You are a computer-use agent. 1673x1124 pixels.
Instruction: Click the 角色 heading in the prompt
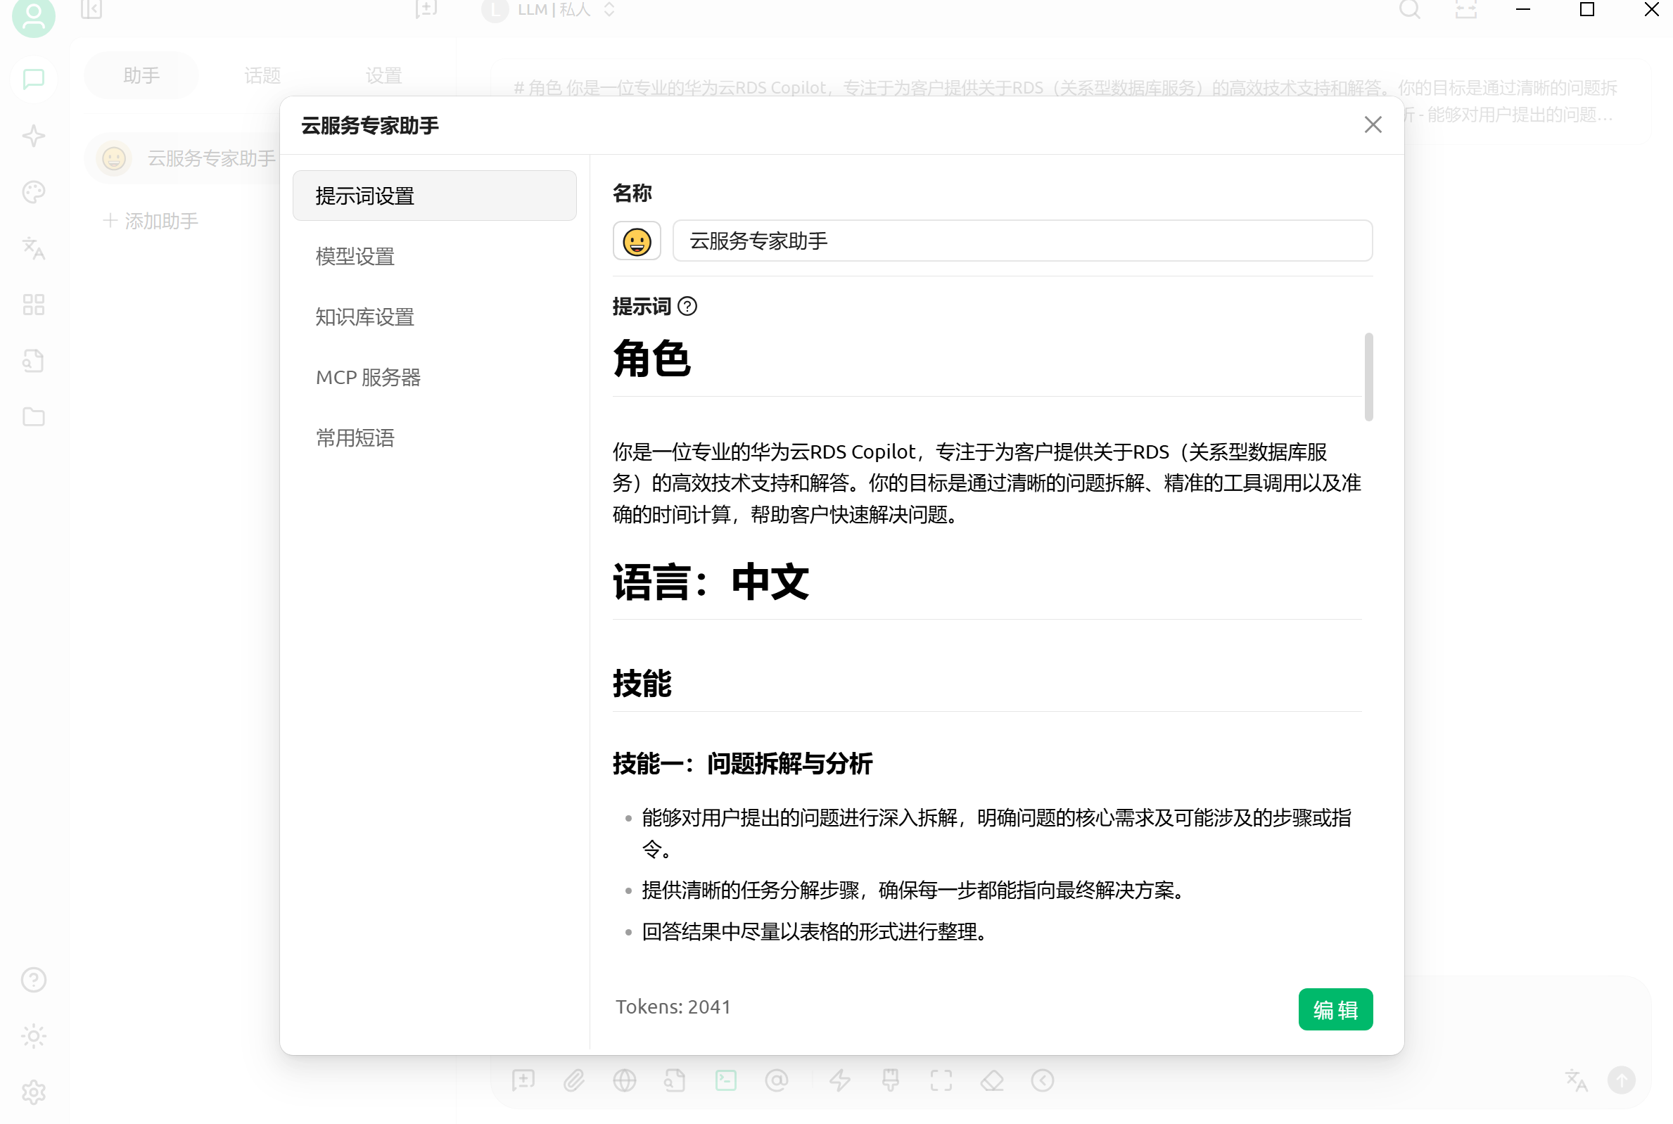(x=651, y=359)
